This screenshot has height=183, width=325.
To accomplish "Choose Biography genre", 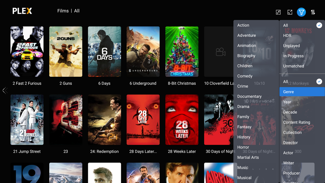I will [x=256, y=56].
